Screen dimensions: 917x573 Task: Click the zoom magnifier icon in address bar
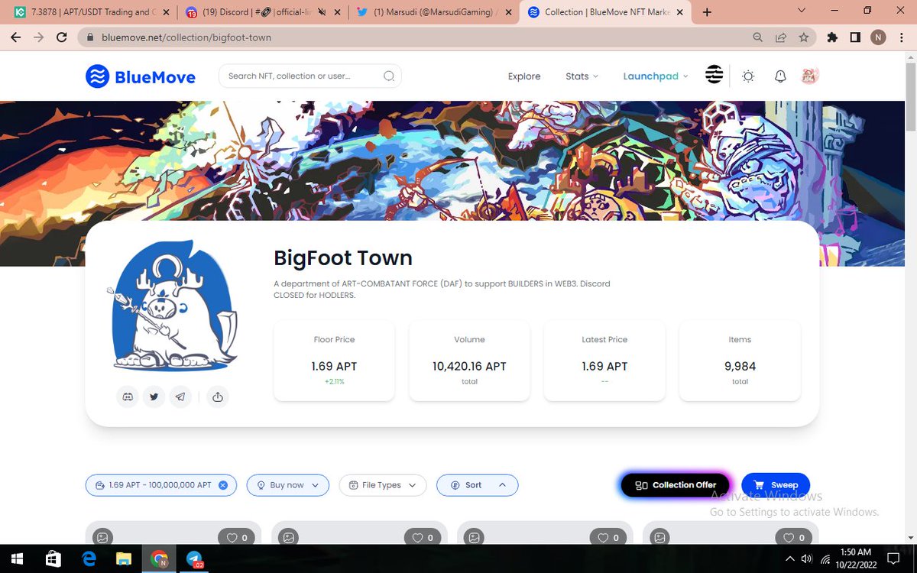[x=757, y=37]
